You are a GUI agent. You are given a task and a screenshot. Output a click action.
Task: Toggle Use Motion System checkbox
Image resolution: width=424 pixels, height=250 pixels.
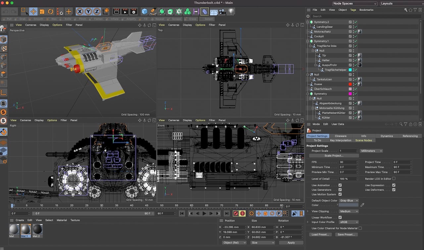pyautogui.click(x=340, y=194)
